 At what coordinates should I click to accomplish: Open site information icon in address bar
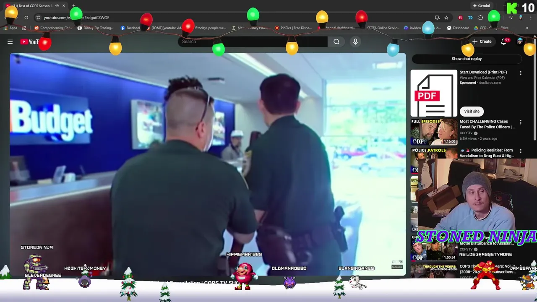pos(38,18)
